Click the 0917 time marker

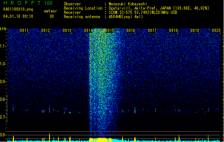click(x=152, y=31)
